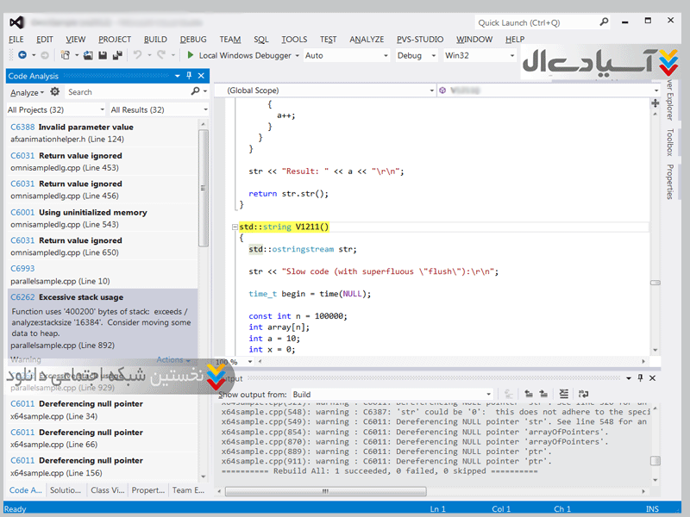690x517 pixels.
Task: Expand the Show output from Build dropdown
Action: [490, 395]
